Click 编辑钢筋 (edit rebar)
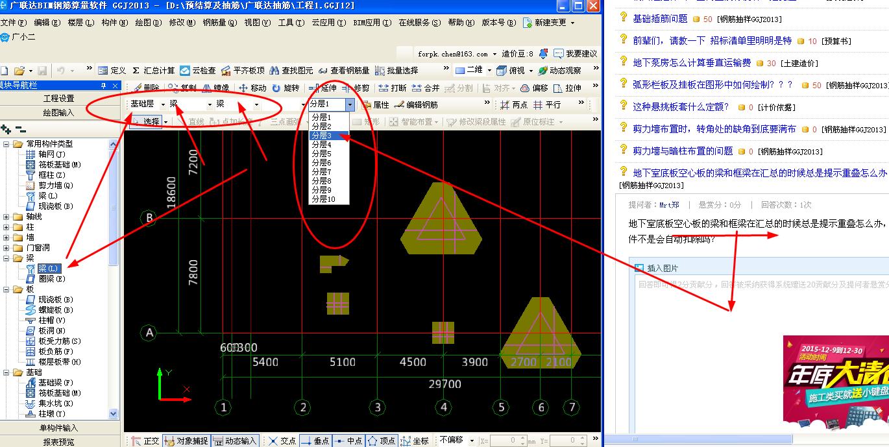889x447 pixels. click(x=416, y=104)
